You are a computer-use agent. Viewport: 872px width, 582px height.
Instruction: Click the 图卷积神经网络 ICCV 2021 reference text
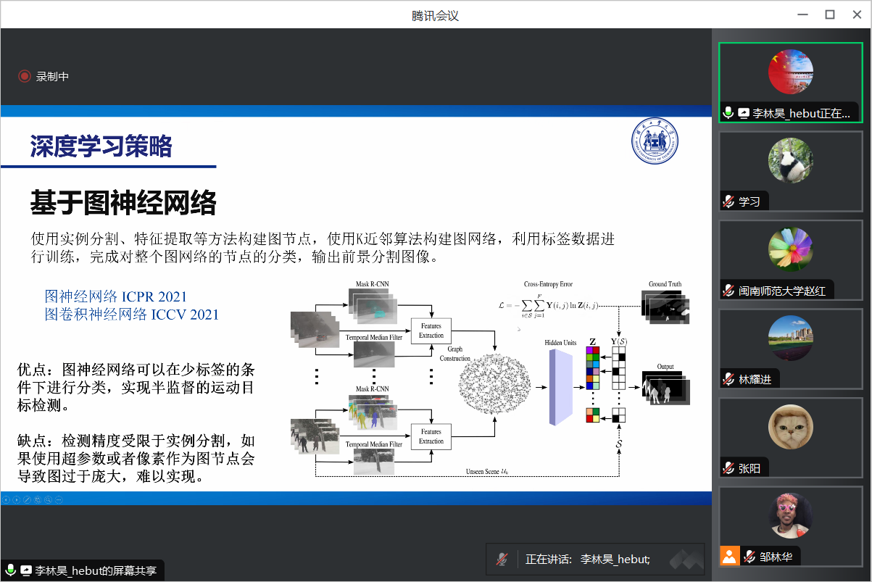pyautogui.click(x=131, y=315)
